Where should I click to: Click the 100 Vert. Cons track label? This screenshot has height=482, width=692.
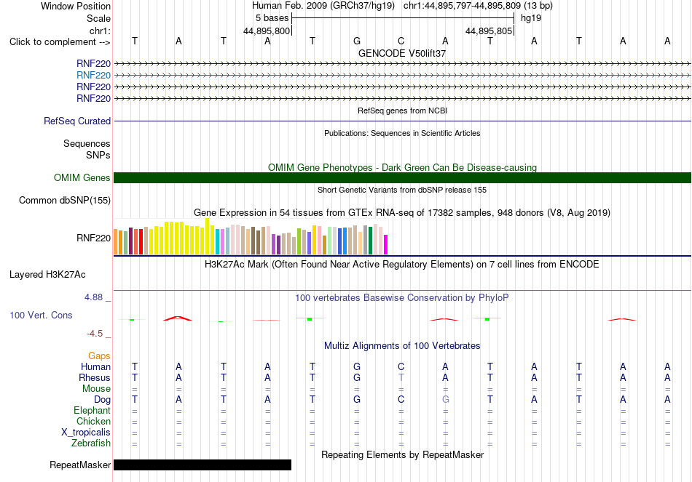coord(41,315)
